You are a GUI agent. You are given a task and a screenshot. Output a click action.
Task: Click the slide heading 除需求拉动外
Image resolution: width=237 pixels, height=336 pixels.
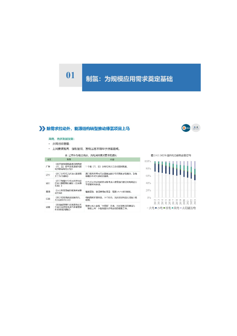pyautogui.click(x=88, y=129)
